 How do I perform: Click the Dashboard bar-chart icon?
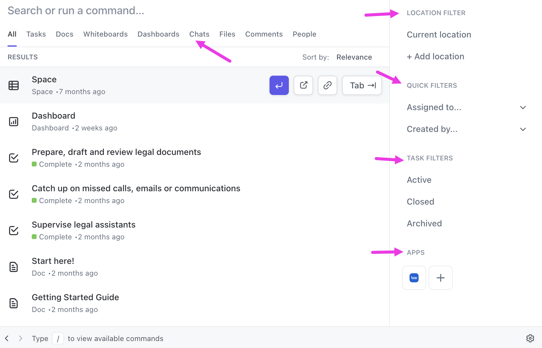[x=14, y=121]
